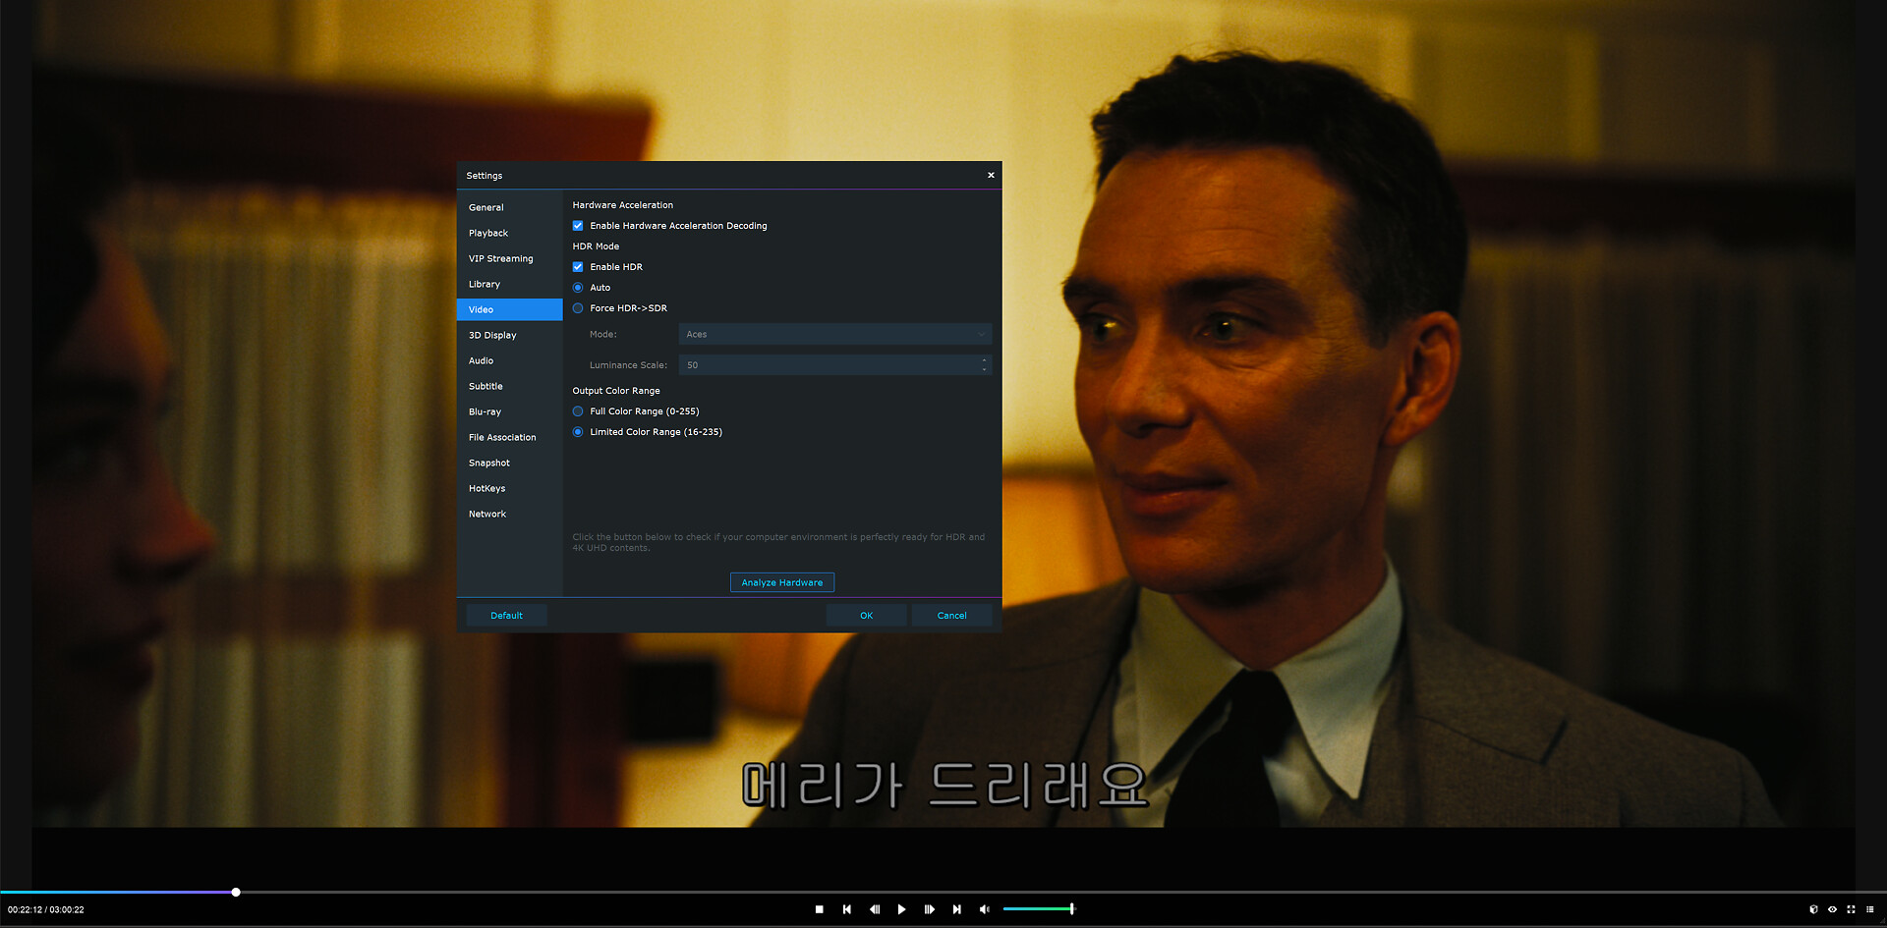The width and height of the screenshot is (1887, 928).
Task: Uncheck the Enable HDR checkbox
Action: [x=578, y=267]
